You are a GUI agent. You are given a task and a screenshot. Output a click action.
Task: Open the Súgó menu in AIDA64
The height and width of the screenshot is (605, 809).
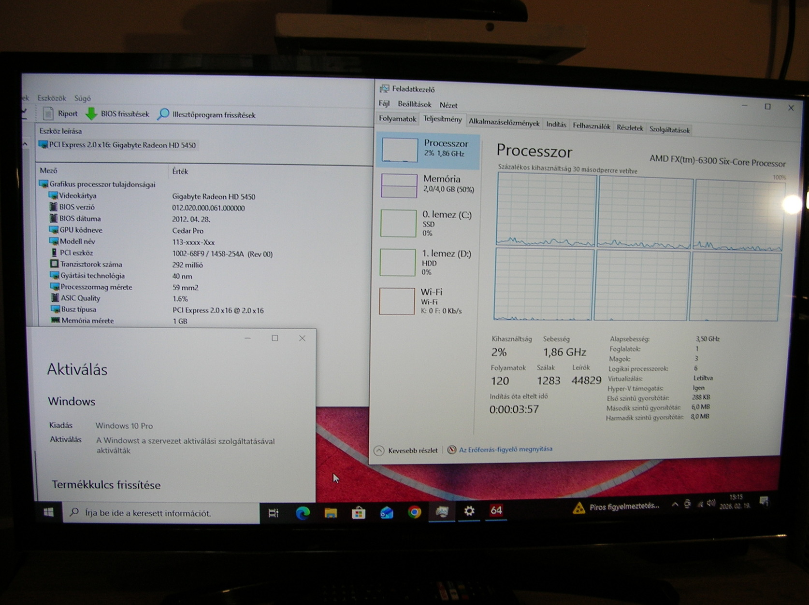pos(83,98)
